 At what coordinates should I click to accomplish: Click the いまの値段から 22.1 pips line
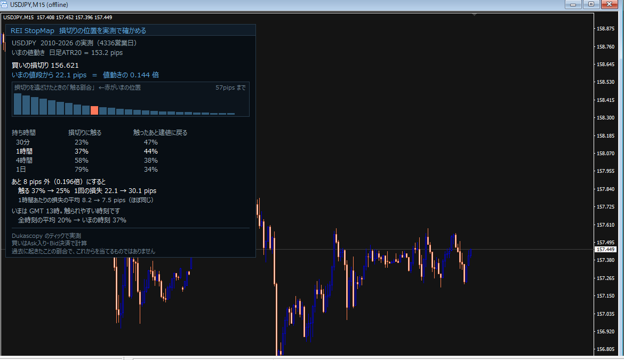click(x=85, y=75)
